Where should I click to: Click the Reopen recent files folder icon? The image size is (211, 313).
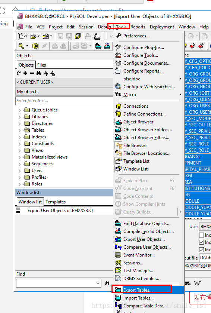coord(46,36)
